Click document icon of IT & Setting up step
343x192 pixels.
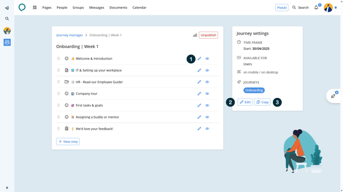[67, 70]
